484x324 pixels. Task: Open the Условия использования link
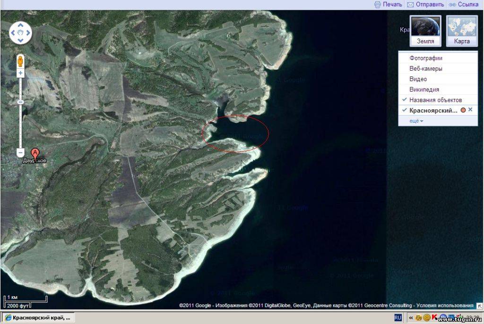click(445, 306)
